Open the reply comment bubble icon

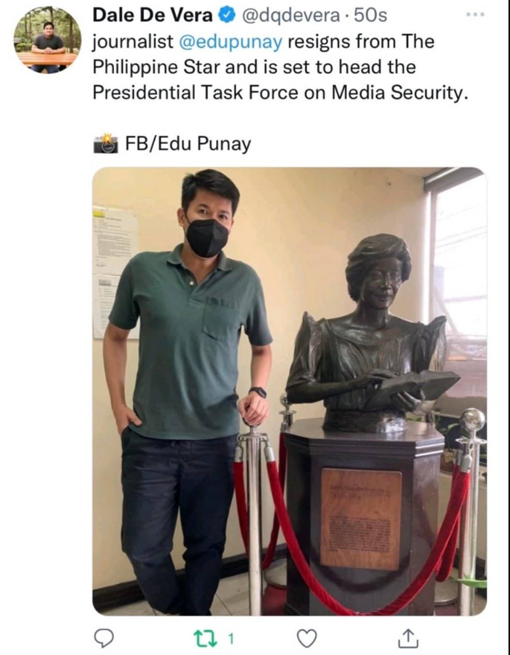pos(103,638)
